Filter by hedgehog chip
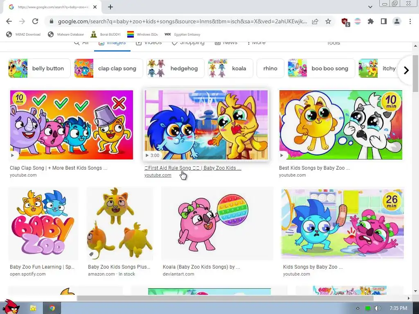This screenshot has width=419, height=314. [x=175, y=68]
